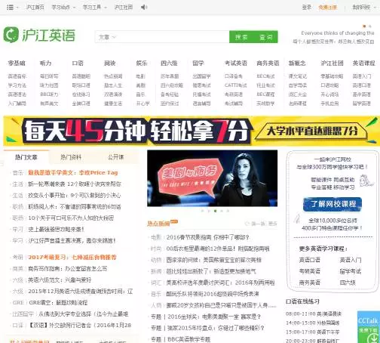380x343 pixels.
Task: Click the speaker announcement icon
Action: tap(144, 8)
